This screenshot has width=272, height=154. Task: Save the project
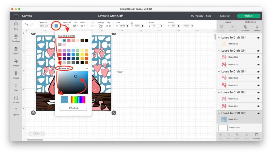tap(209, 16)
